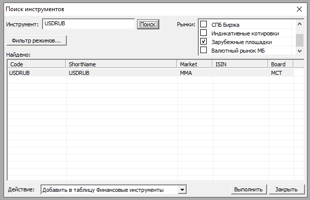Sort results by Code column header
Viewport: 310px width, 200px height.
tap(36, 64)
